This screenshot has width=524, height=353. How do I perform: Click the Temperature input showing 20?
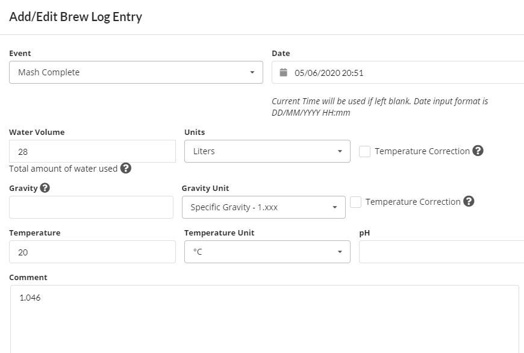pos(92,252)
